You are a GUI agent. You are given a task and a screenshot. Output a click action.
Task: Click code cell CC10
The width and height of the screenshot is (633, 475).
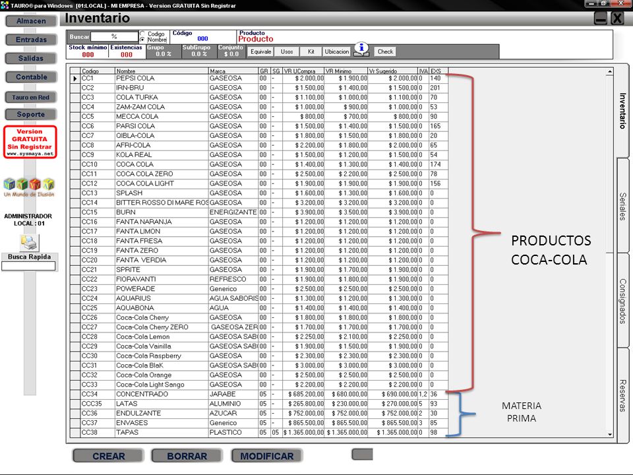point(98,164)
